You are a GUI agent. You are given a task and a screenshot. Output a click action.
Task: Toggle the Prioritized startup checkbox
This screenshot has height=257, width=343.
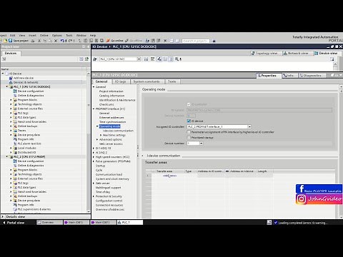[189, 137]
